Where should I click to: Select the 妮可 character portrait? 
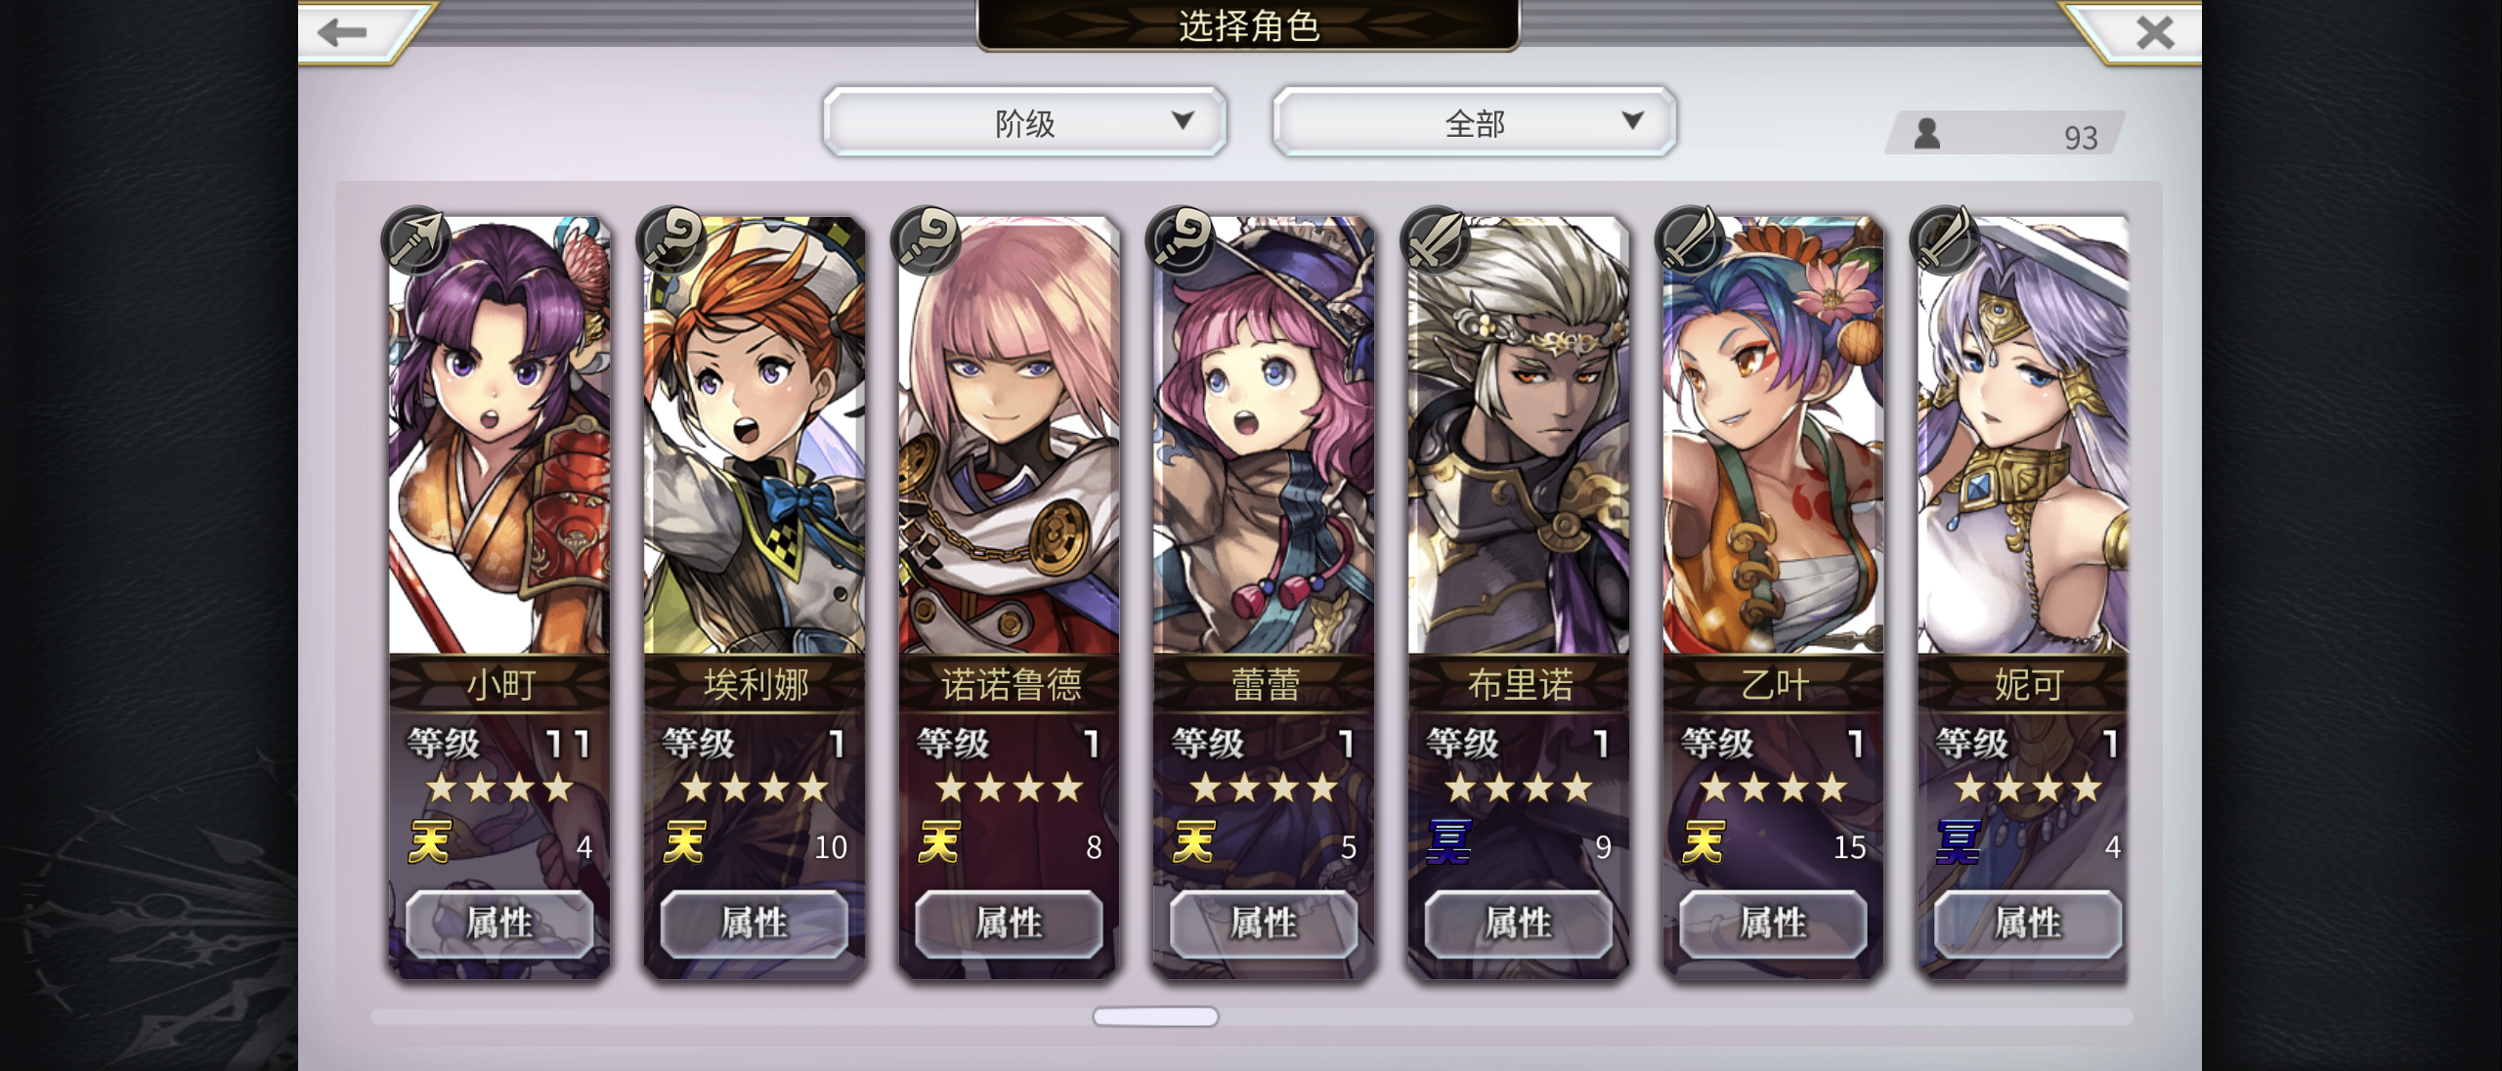point(2023,435)
